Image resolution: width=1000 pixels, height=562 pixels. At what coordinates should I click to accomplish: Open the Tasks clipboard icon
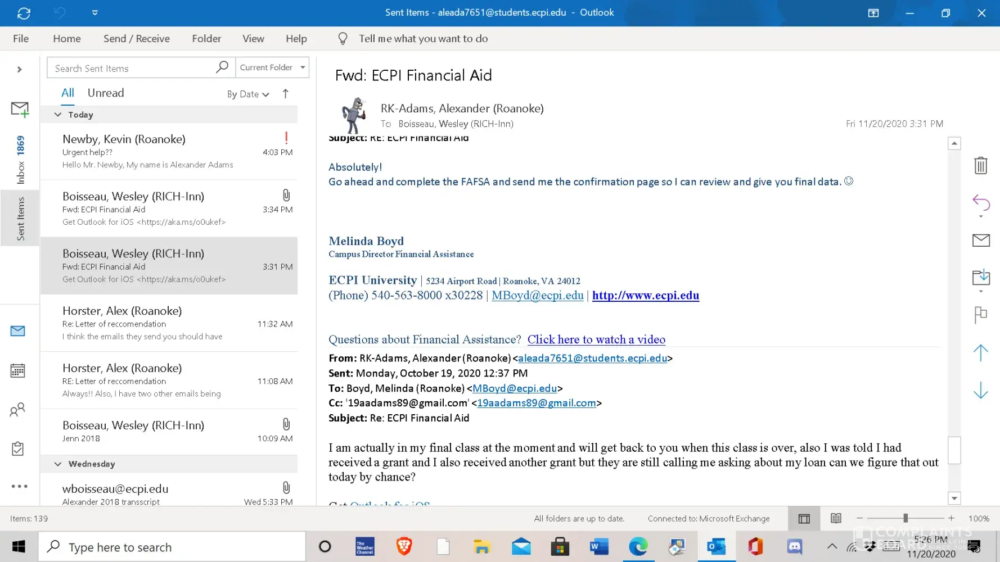(x=18, y=448)
